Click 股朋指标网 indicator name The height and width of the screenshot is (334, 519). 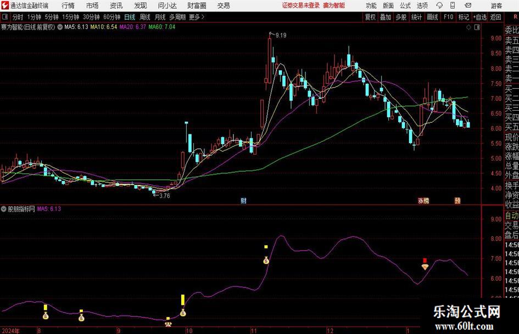click(21, 209)
